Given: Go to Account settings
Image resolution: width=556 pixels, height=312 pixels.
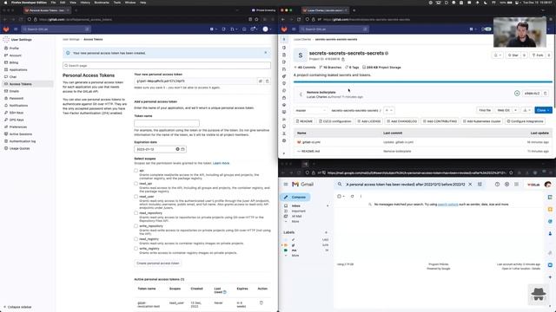Looking at the screenshot, I should 16,55.
